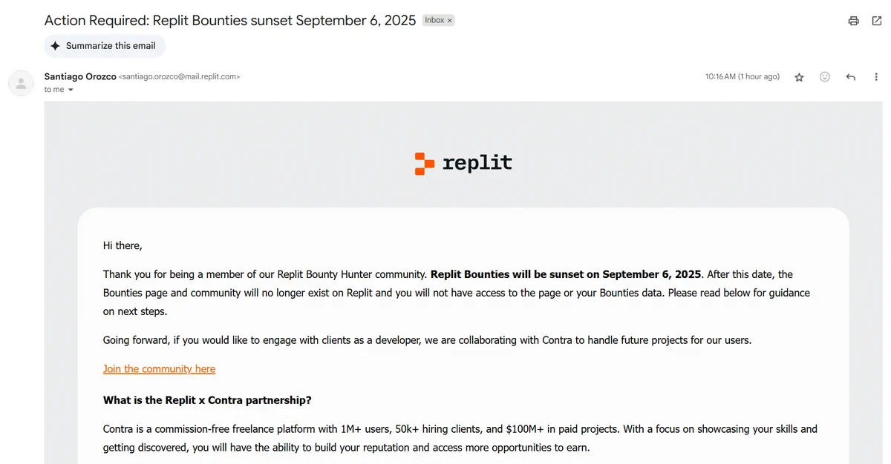The height and width of the screenshot is (464, 891).
Task: Click the orange Replit logo icon
Action: 424,163
